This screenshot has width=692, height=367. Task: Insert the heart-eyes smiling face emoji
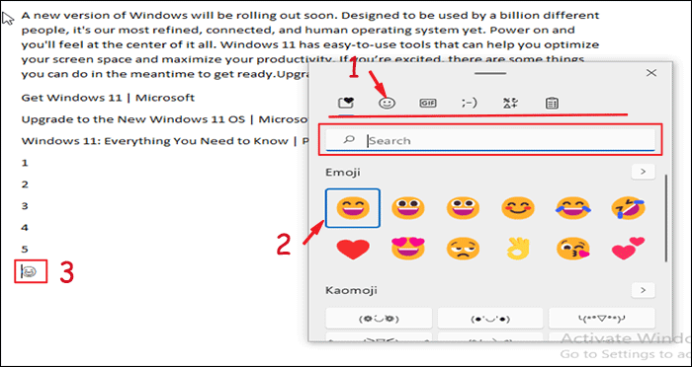tap(407, 248)
